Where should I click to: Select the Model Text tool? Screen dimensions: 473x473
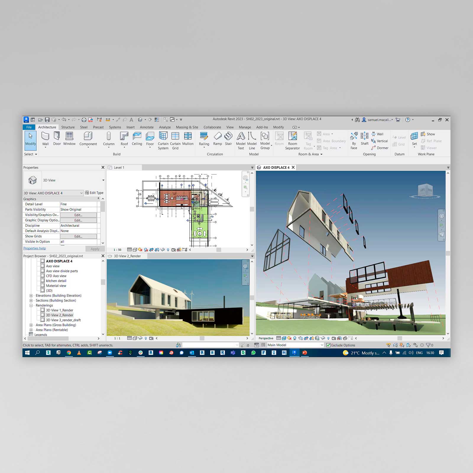(241, 141)
